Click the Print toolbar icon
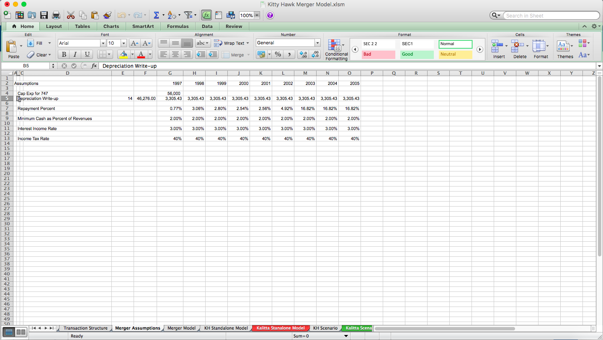The image size is (603, 340). [x=56, y=15]
